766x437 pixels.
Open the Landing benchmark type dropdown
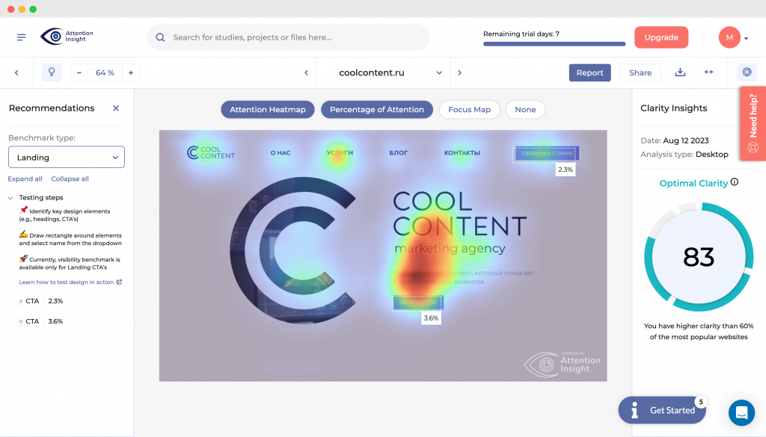(67, 157)
